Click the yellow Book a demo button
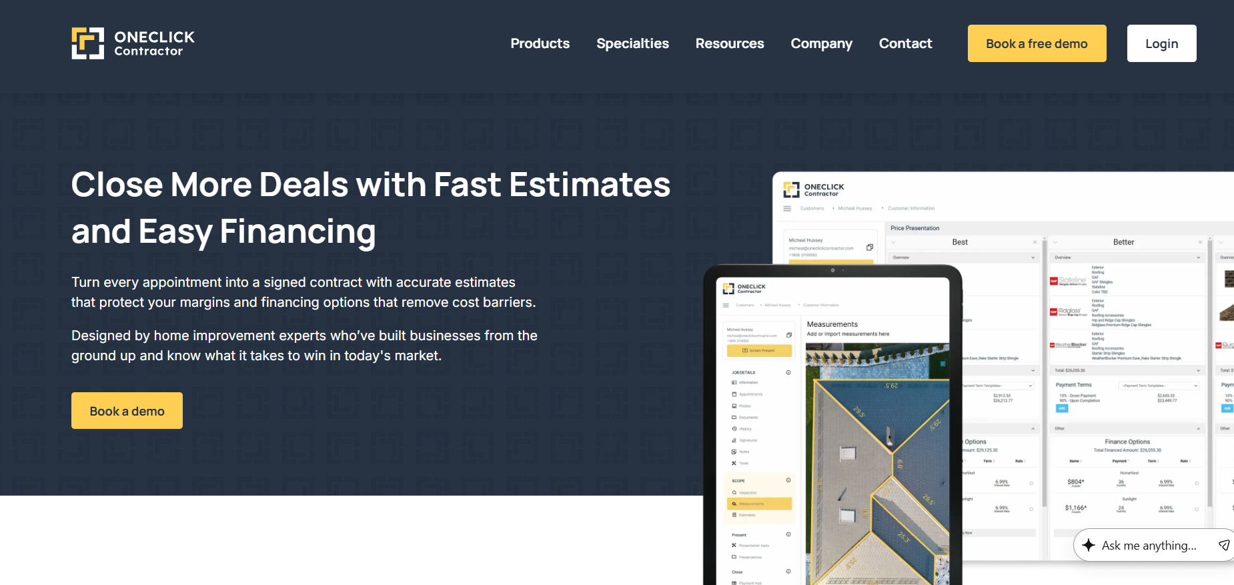 pyautogui.click(x=127, y=411)
